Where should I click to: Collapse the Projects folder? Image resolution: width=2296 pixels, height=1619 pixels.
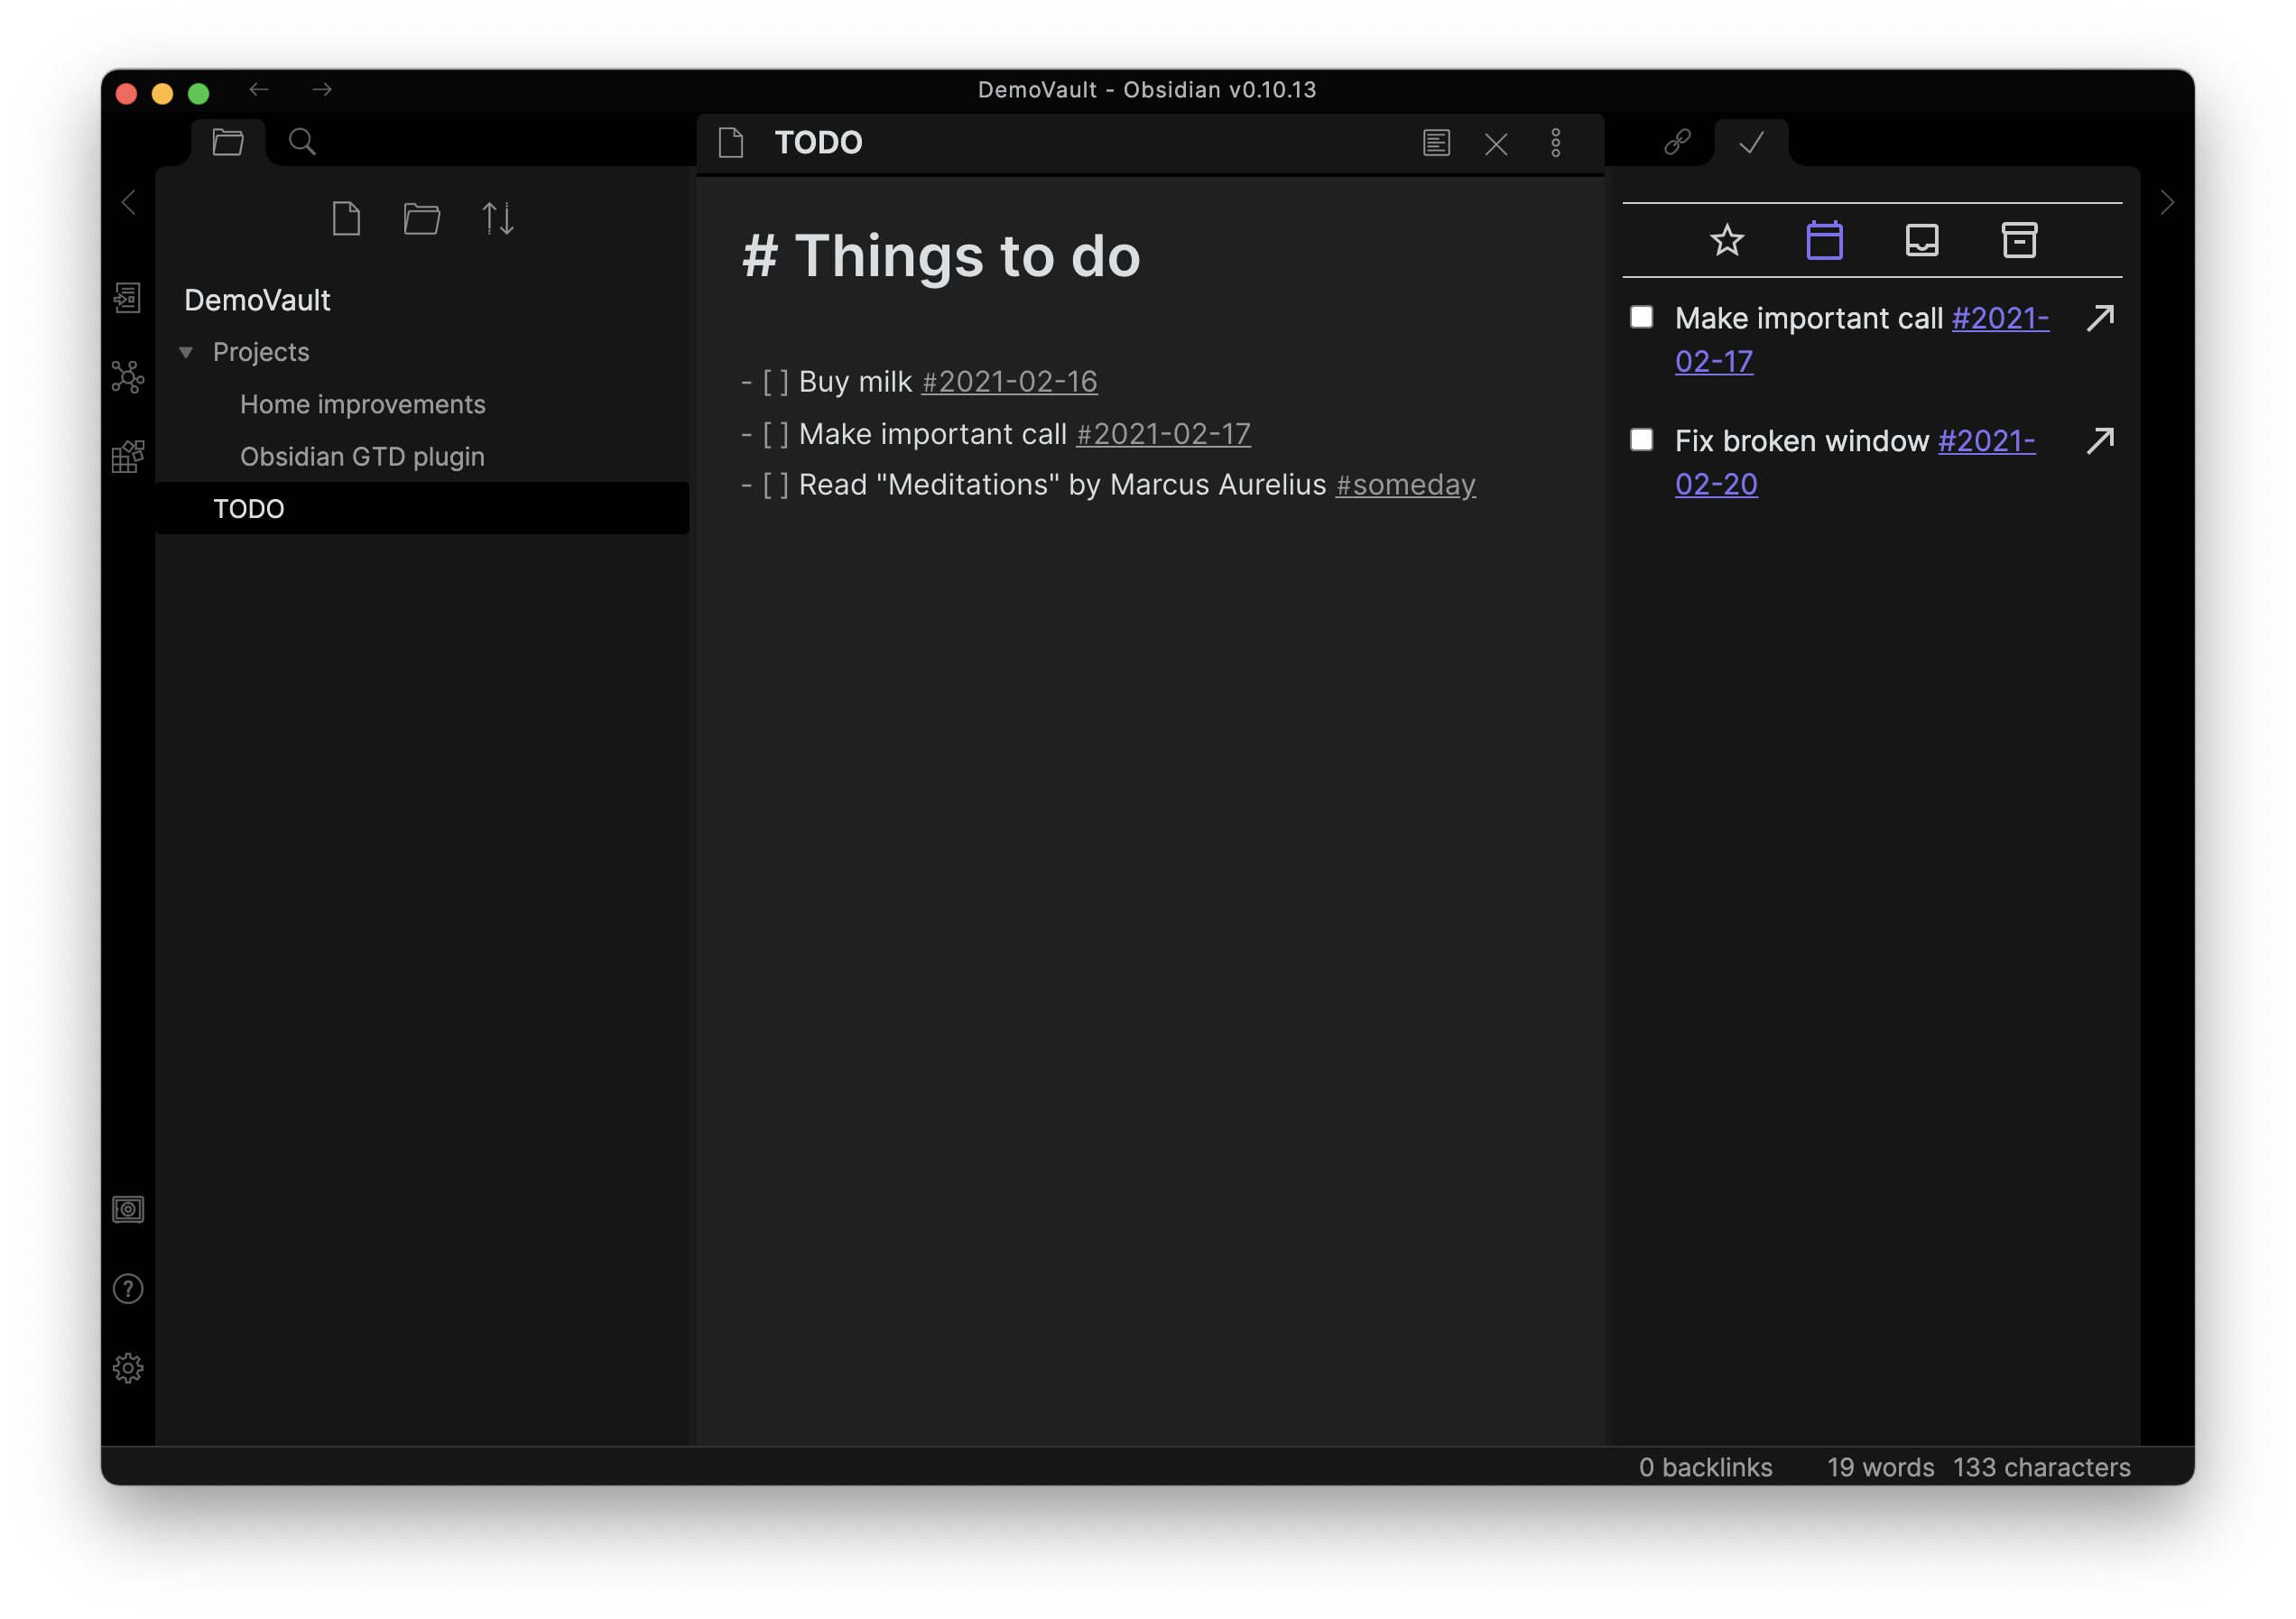coord(186,352)
